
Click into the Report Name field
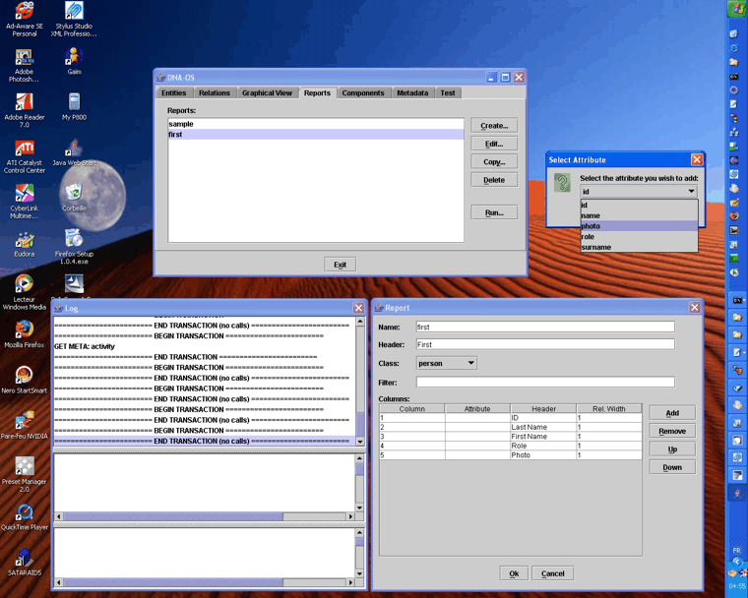tap(545, 328)
